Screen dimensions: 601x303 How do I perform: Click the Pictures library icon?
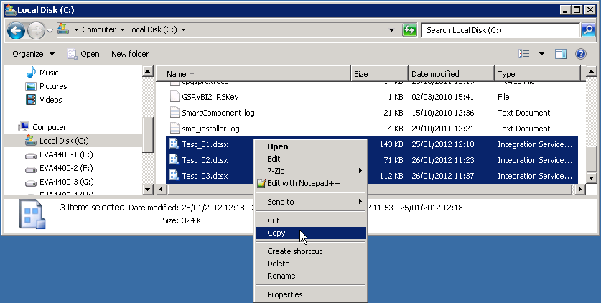point(31,86)
